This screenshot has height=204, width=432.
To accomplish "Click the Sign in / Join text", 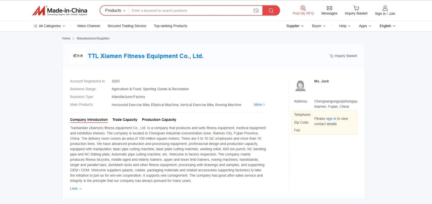I will 385,13.
